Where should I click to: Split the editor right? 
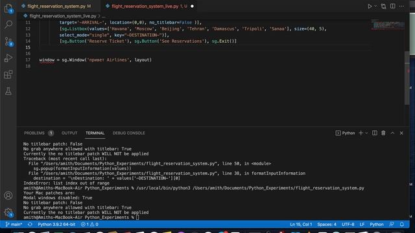click(392, 6)
